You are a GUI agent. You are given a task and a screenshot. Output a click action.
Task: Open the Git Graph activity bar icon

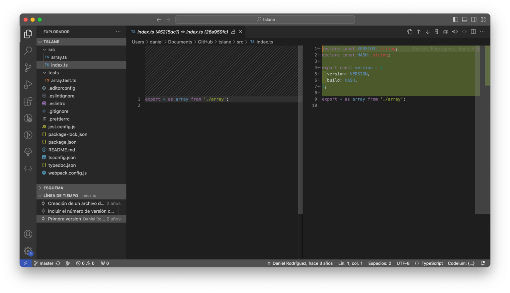pos(28,135)
